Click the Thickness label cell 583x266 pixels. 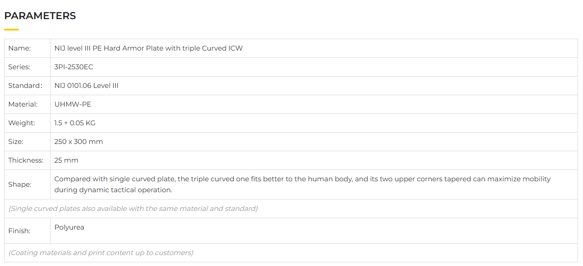[26, 160]
